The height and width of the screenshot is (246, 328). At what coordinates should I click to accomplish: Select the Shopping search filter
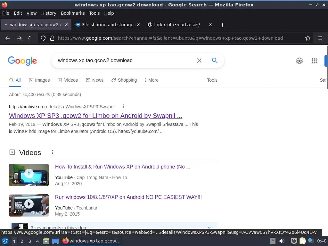click(x=124, y=80)
